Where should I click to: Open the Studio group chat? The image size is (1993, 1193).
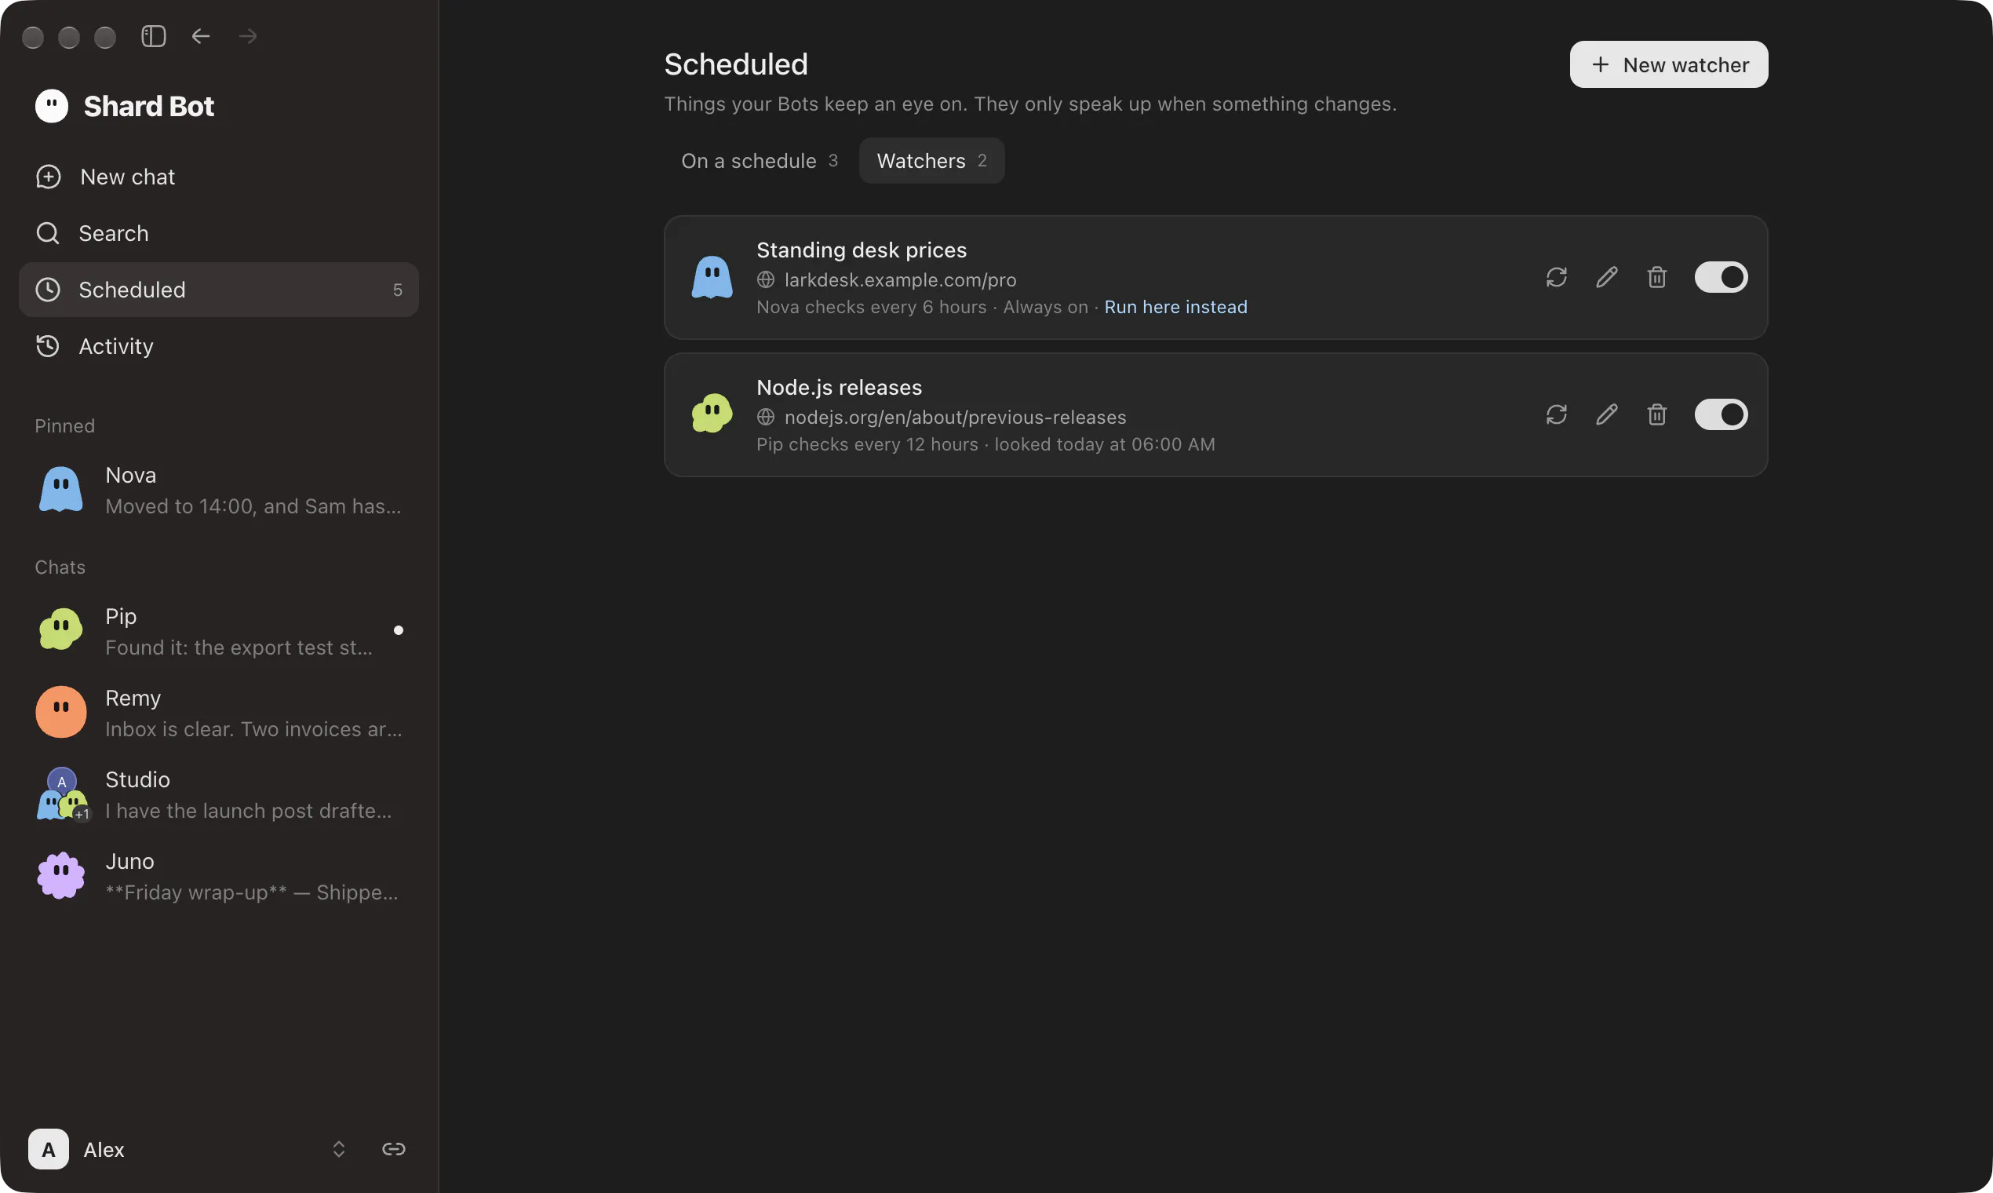click(x=219, y=795)
